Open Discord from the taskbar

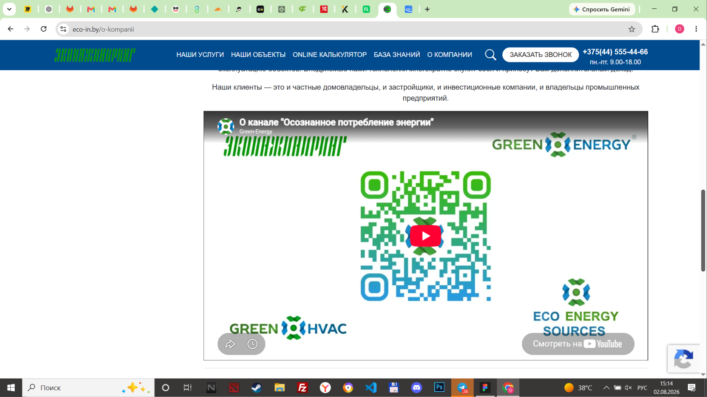[417, 388]
